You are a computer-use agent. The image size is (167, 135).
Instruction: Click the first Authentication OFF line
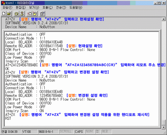click(x=25, y=34)
